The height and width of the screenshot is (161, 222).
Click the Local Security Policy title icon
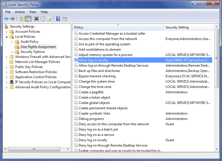point(5,5)
